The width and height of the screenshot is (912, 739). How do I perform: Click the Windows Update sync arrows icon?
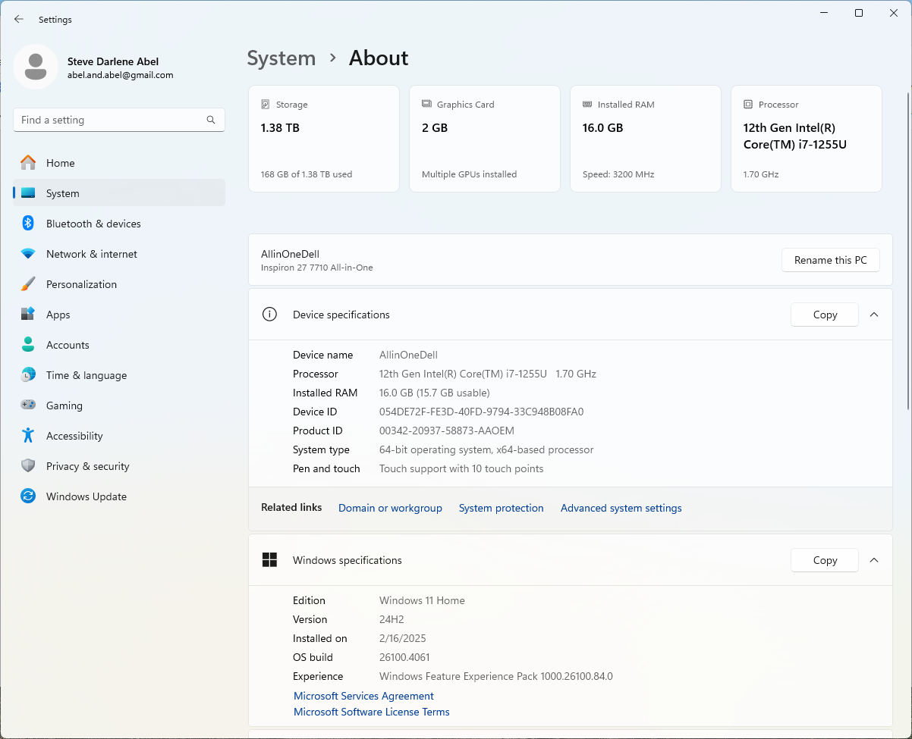(x=28, y=496)
